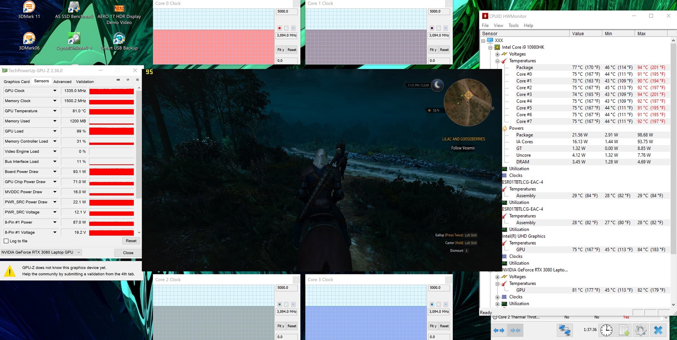This screenshot has width=677, height=340.
Task: Expand the Voltages node under Intel Core i9
Action: [497, 54]
